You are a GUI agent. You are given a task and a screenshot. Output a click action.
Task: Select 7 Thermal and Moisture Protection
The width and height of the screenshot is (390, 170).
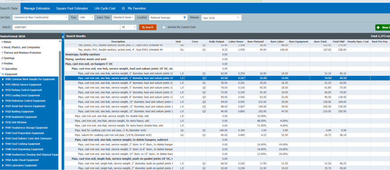pos(21,52)
